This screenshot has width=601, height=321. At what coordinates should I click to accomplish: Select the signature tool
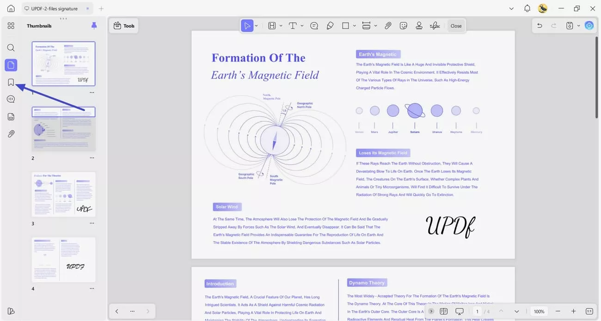(x=435, y=26)
